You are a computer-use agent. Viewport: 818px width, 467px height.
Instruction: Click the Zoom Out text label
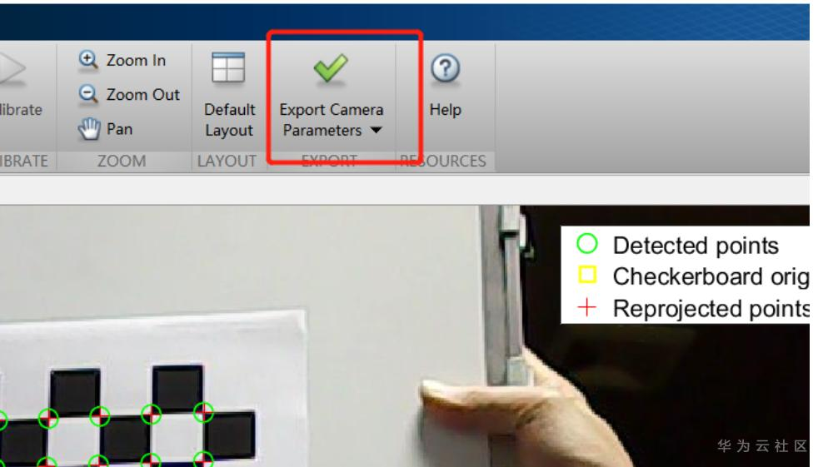[143, 95]
